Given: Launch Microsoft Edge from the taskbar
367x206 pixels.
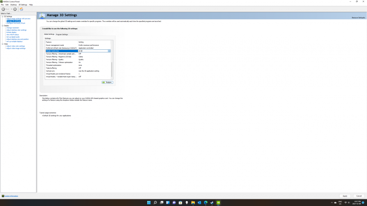Looking at the screenshot, I should click(206, 202).
